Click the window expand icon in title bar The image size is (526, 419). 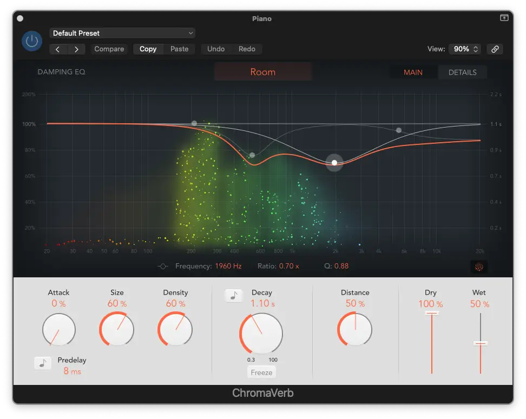pos(504,18)
